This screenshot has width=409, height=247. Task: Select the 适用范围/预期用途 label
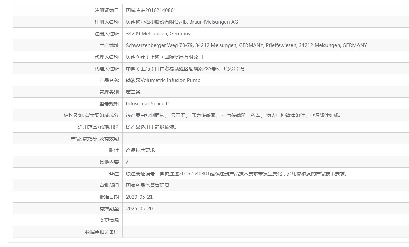tap(98, 127)
